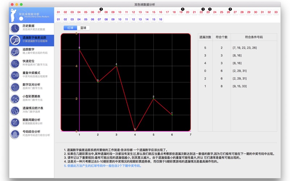Viewport: 290px width, 181px height.
Task: Click the 符合个数 value 8
Action: point(221,86)
